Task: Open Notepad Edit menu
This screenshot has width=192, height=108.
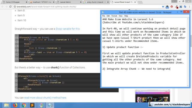Action: [108, 16]
